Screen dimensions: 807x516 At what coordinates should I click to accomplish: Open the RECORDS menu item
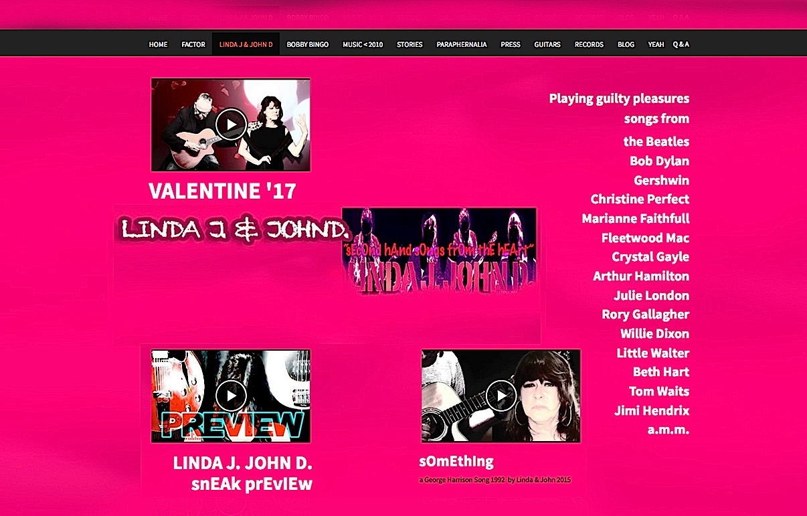[589, 45]
